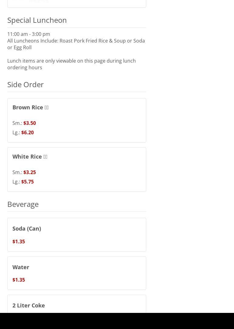Open the 2 Liter Coke item
Image resolution: width=234 pixels, height=329 pixels.
[29, 305]
